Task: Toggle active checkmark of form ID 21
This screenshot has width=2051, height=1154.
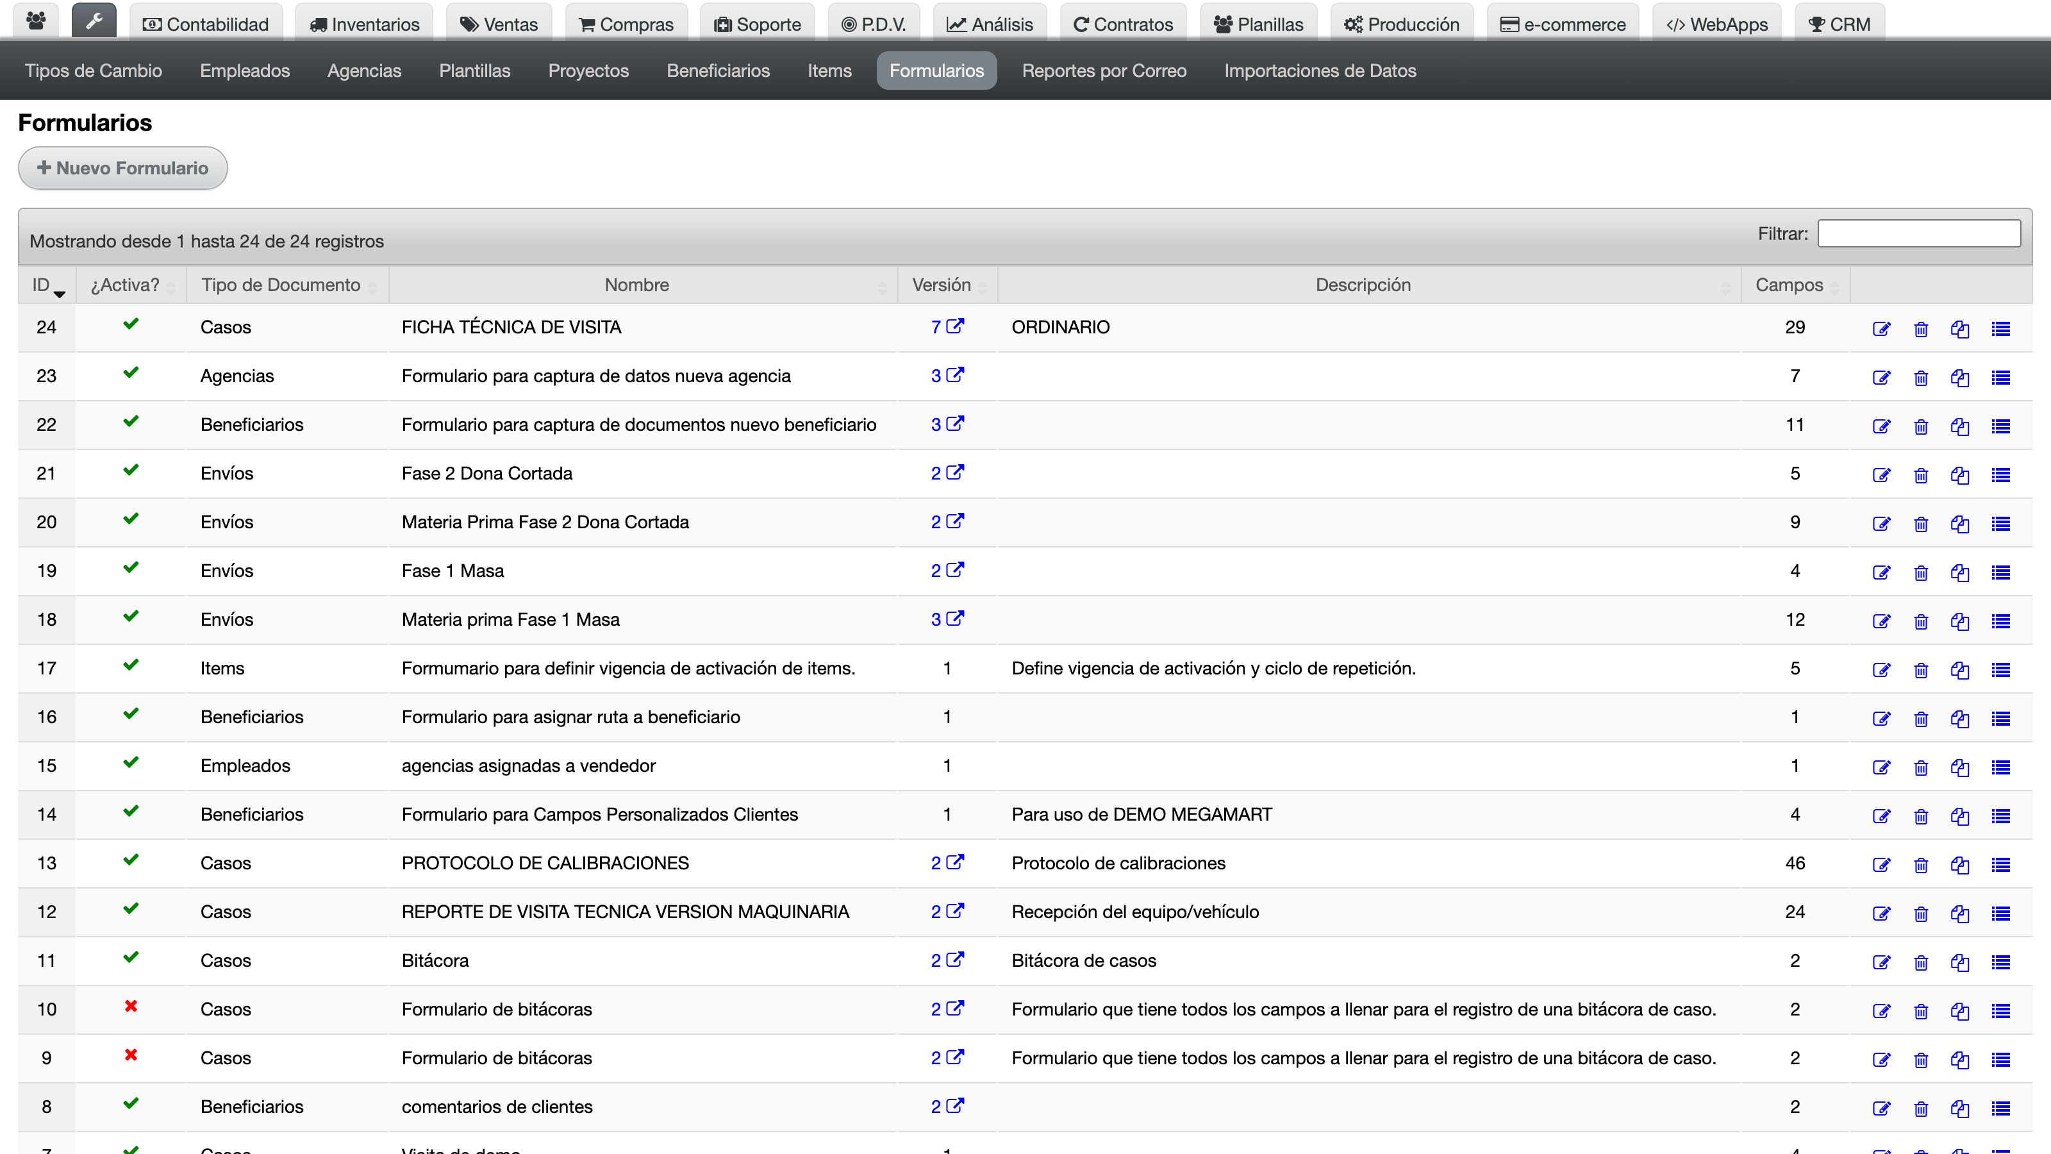Action: [x=131, y=470]
